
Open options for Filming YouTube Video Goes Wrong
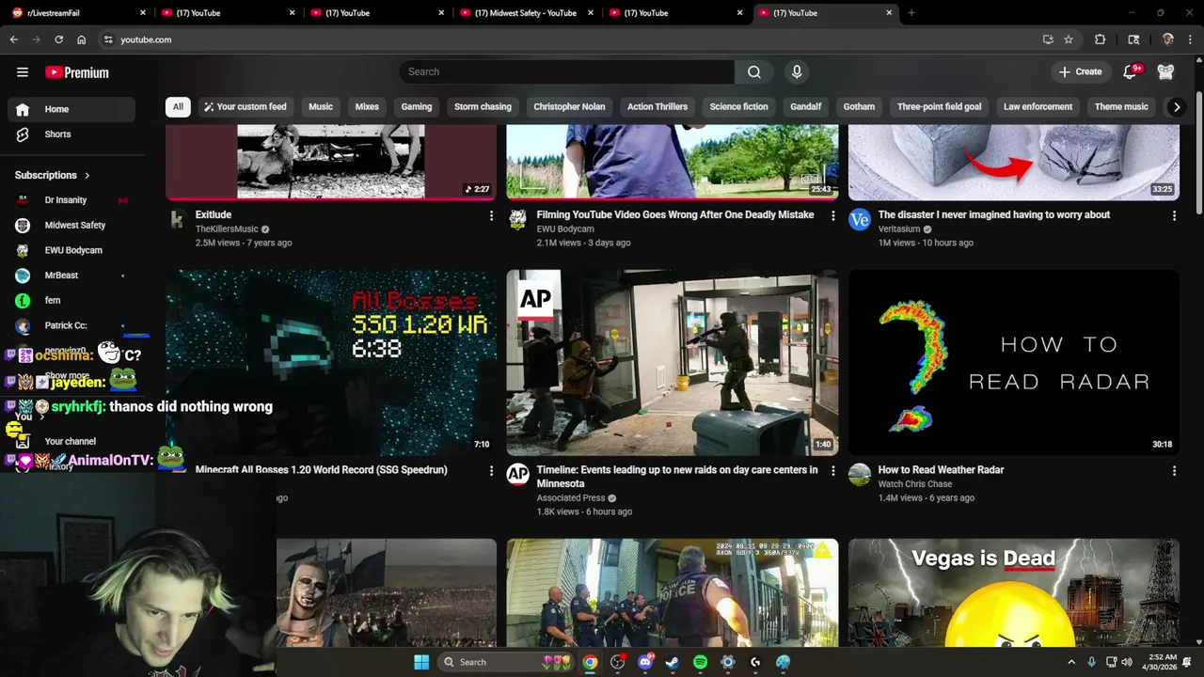832,215
